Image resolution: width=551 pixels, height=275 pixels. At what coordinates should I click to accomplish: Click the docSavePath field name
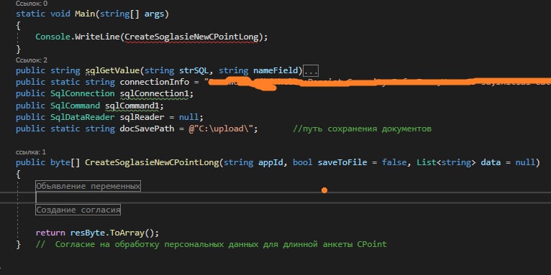click(147, 129)
